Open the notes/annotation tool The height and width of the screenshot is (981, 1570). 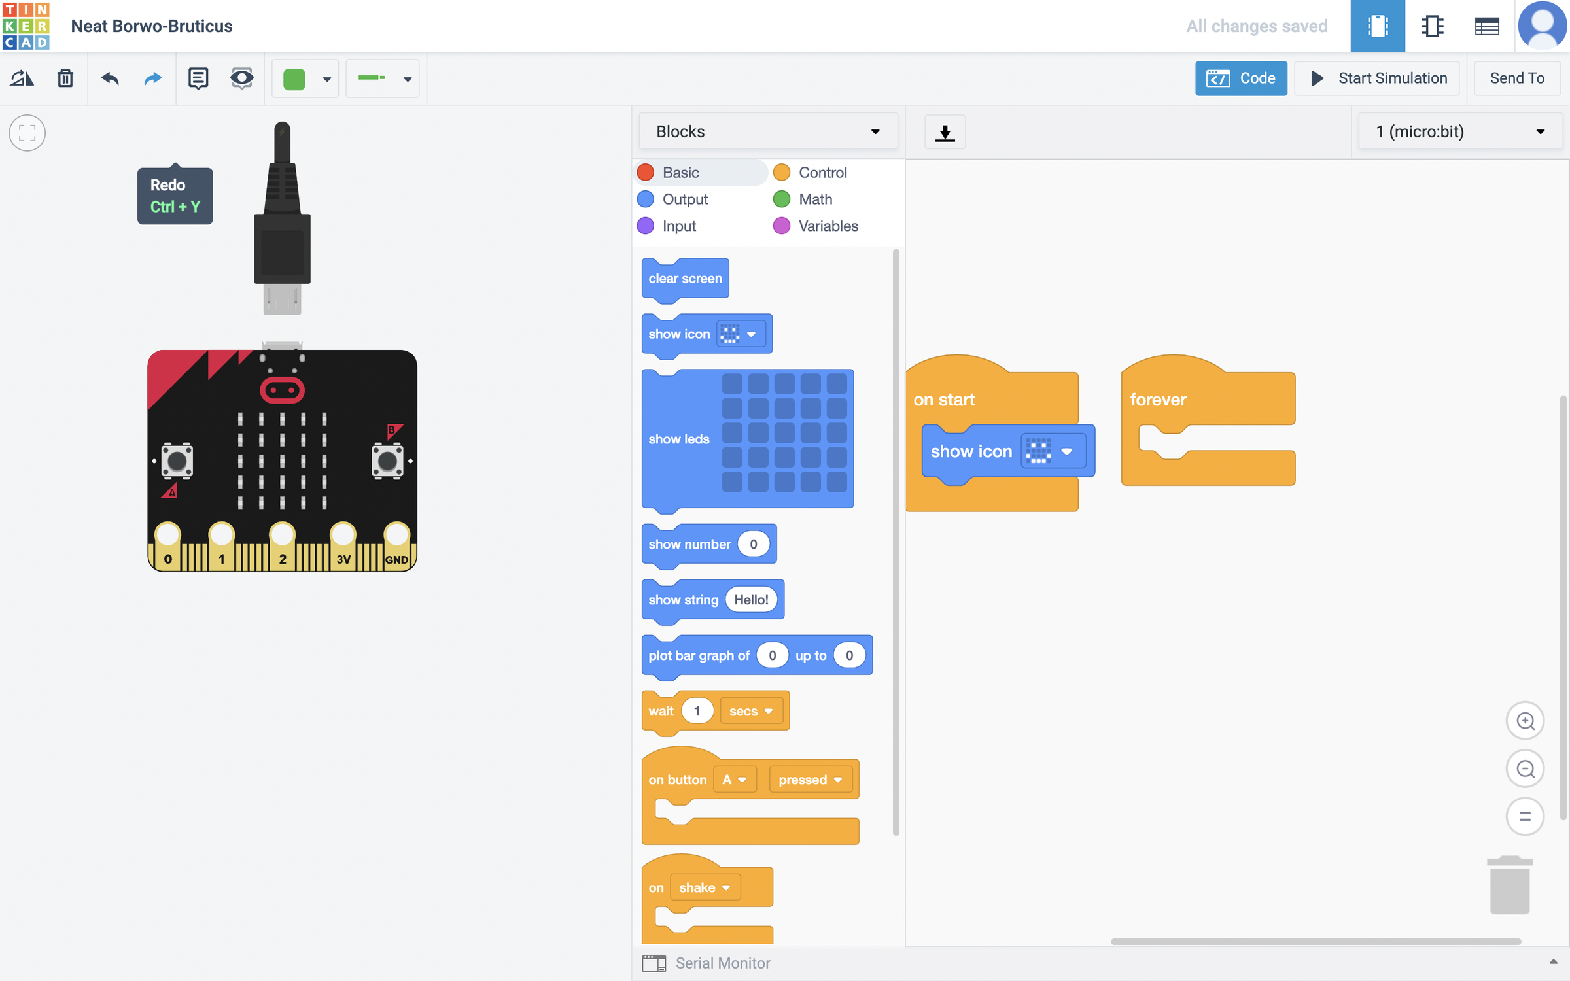click(198, 78)
